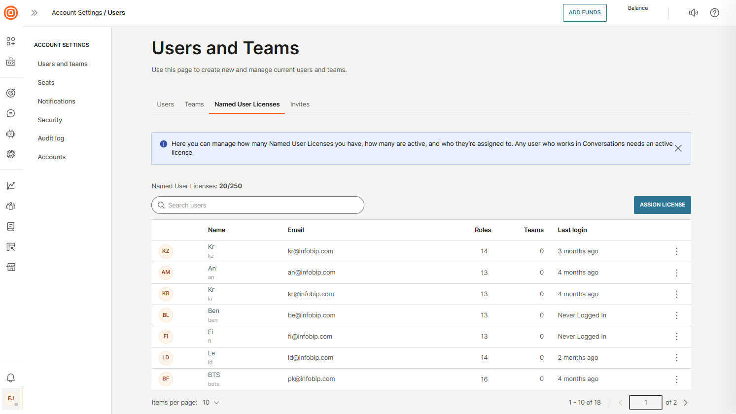
Task: Open row options for be@infobip.com
Action: 677,315
